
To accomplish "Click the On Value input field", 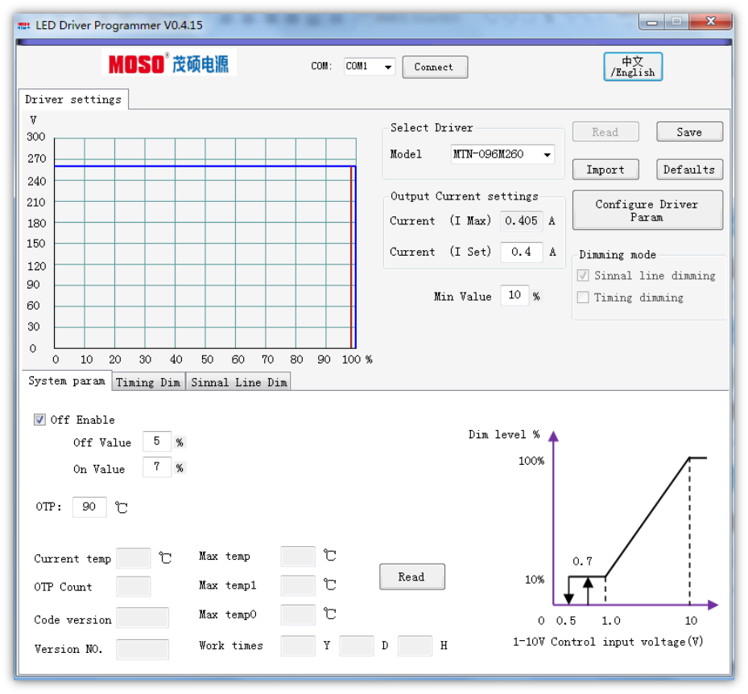I will pos(156,466).
